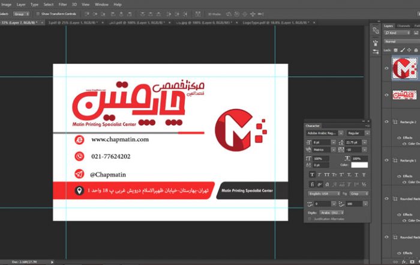Select the M logo layer thumbnail
Screen dimensions: 420x265
point(405,68)
